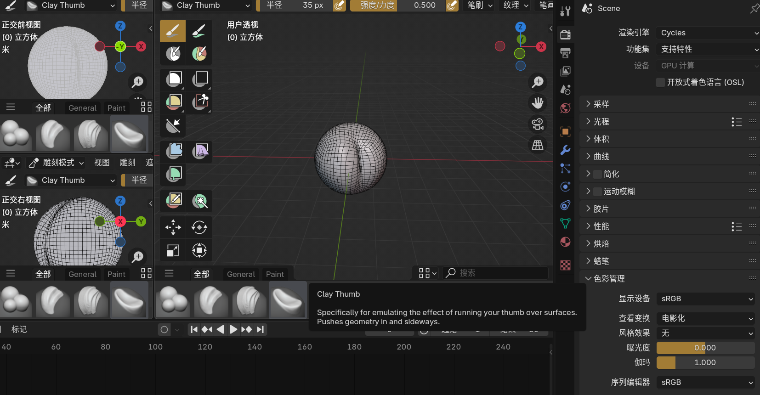760x395 pixels.
Task: Pick the Box Face Set tool
Action: click(x=173, y=102)
